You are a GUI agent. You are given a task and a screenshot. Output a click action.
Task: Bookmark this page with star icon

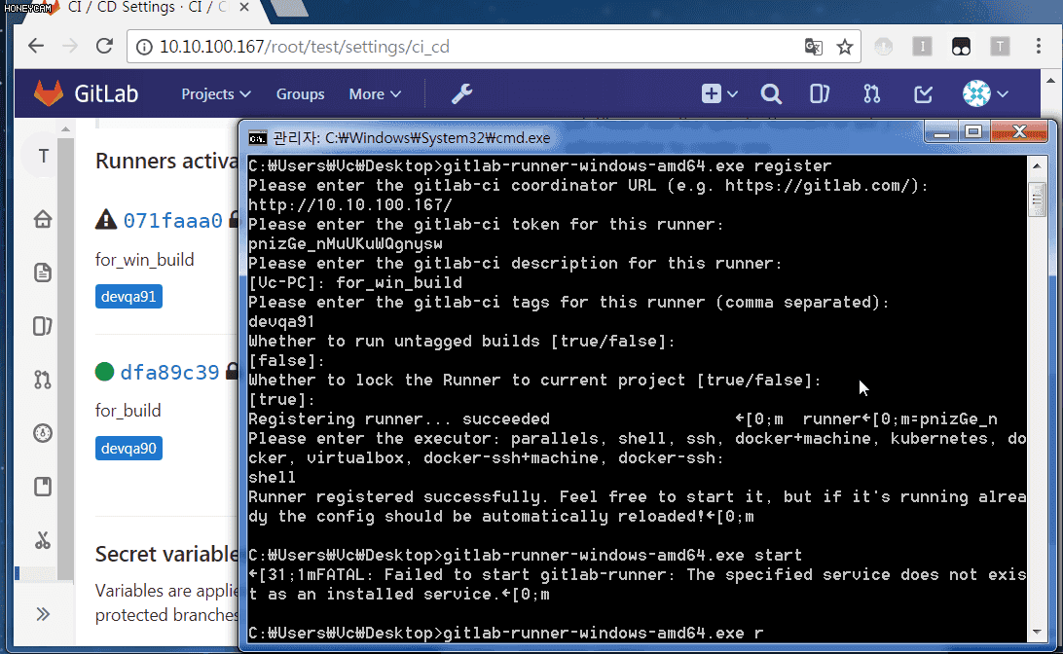[845, 47]
